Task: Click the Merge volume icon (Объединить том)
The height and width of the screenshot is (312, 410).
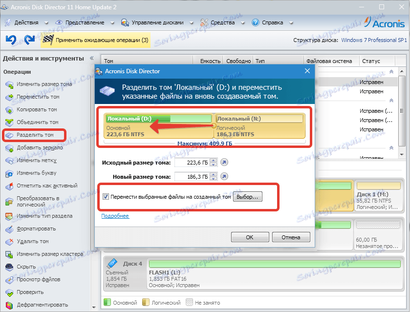Action: (9, 122)
